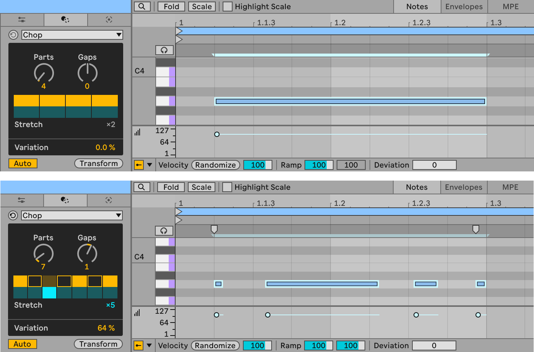Select the longest note in the bottom piano roll
Screen dimensions: 534x352
click(x=322, y=284)
